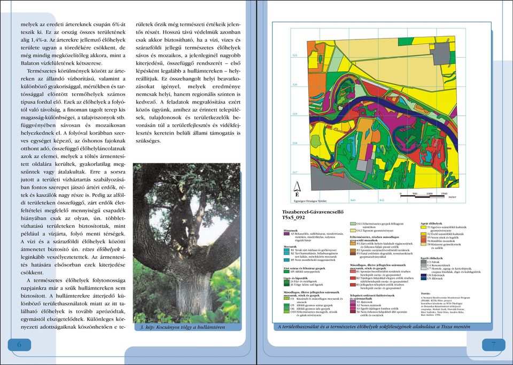Click the P2 legend swatch
Image resolution: width=513 pixels, height=365 pixels.
pos(353,250)
